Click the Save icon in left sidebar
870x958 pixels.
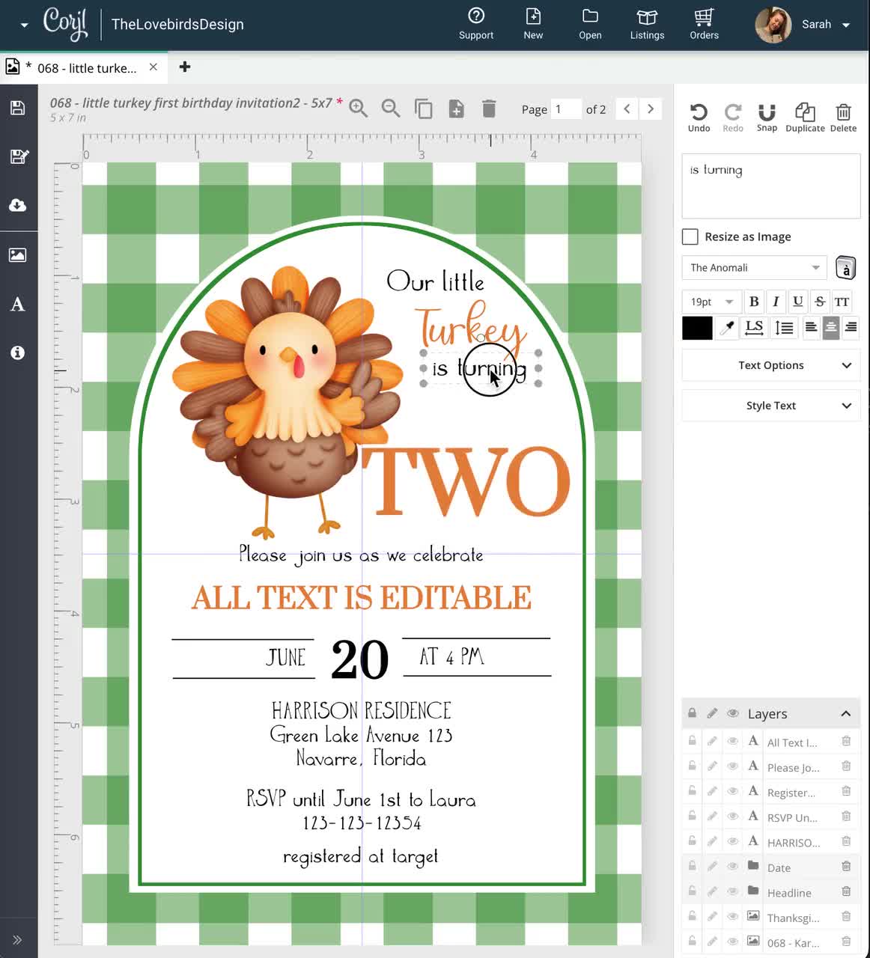point(16,107)
